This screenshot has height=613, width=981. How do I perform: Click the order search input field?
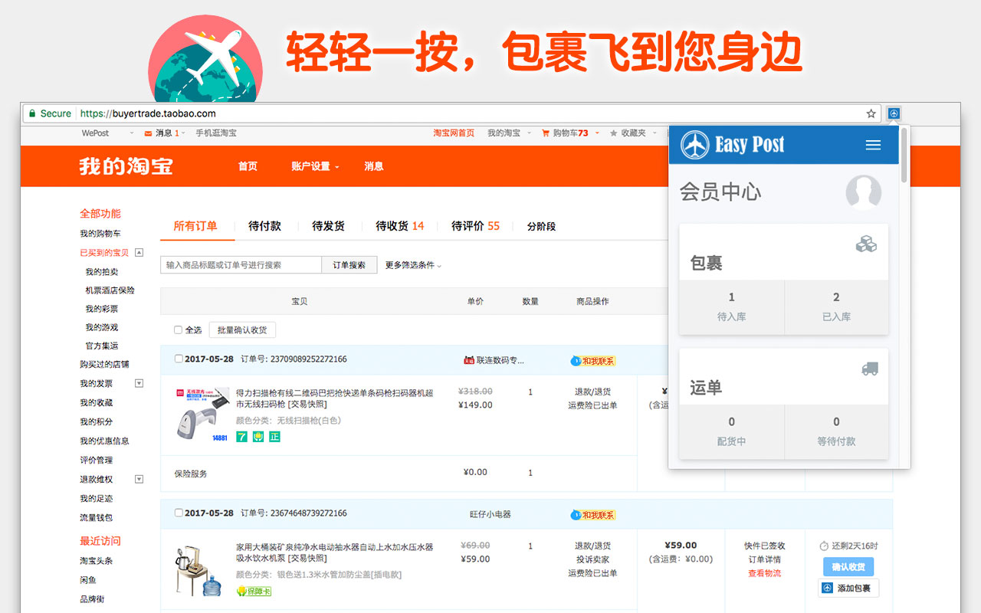(241, 265)
